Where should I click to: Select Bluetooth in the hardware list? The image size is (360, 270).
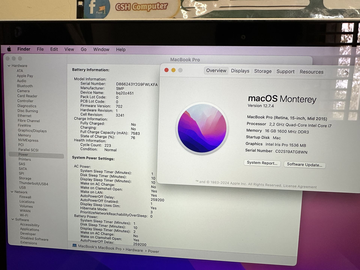[25, 86]
